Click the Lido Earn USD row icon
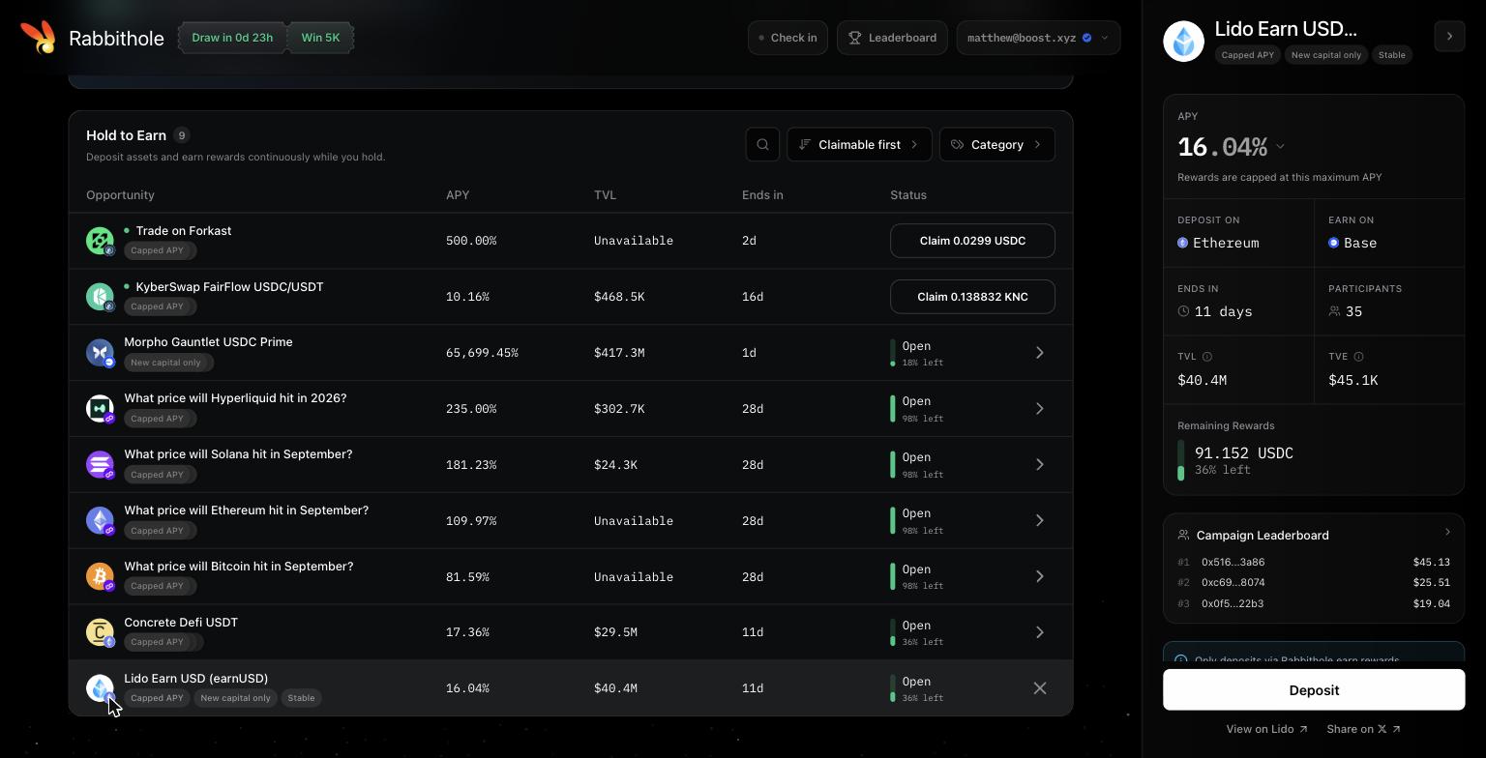This screenshot has height=758, width=1486. pos(100,688)
